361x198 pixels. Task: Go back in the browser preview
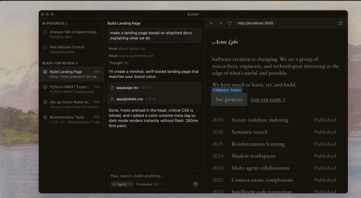(212, 23)
